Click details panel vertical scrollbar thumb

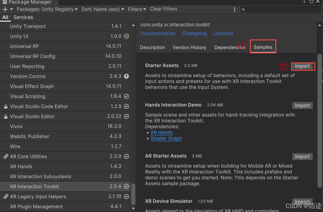[319, 121]
